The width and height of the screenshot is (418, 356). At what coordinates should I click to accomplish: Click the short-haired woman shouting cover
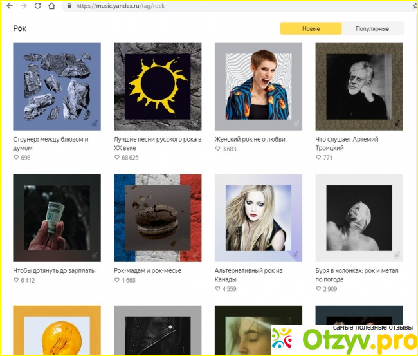(259, 86)
